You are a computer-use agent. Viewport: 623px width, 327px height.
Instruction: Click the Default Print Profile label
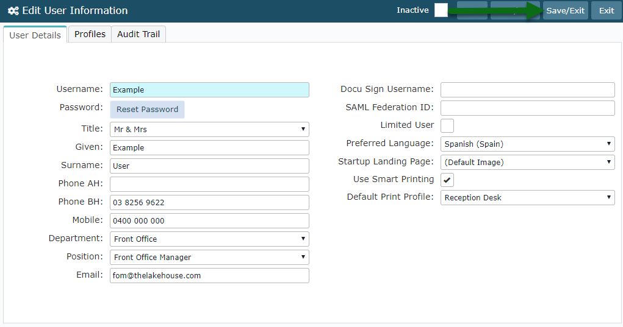click(x=390, y=197)
